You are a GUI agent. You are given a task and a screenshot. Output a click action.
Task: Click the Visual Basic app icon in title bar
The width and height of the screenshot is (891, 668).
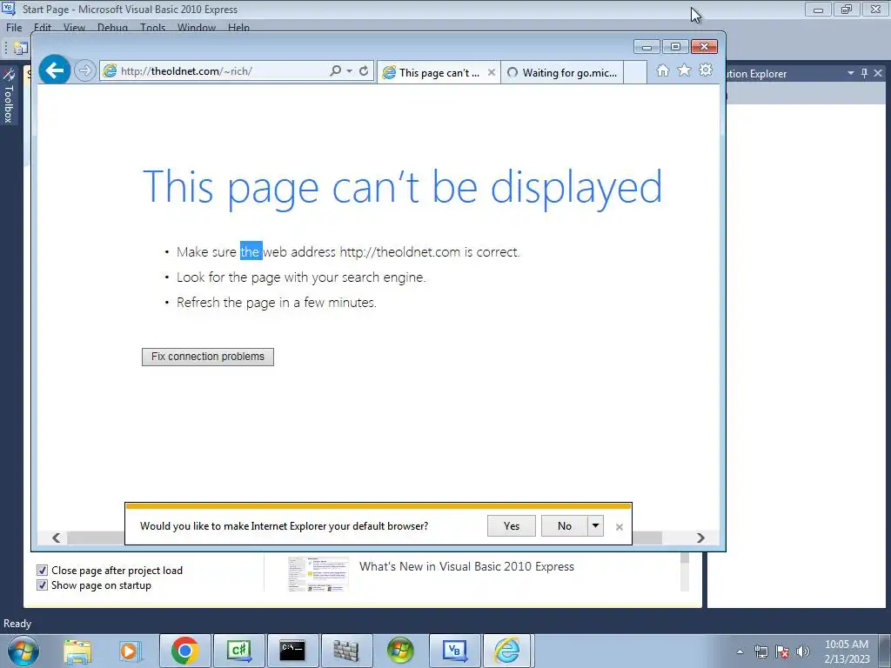point(9,9)
